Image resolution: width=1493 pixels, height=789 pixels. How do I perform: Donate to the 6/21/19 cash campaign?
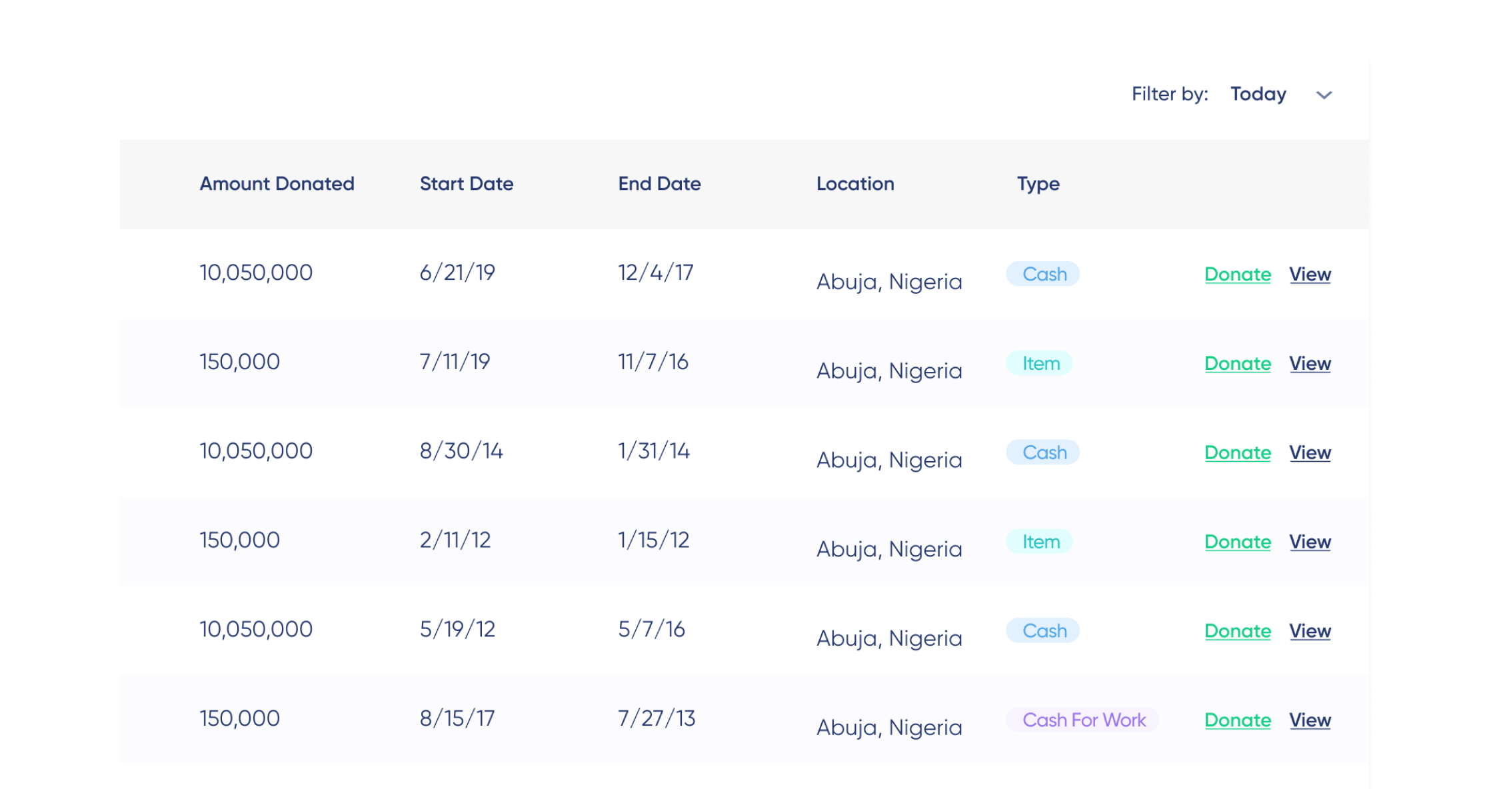[x=1237, y=275]
